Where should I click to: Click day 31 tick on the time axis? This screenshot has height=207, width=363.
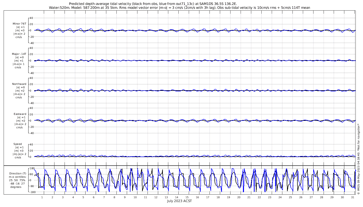[352, 197]
